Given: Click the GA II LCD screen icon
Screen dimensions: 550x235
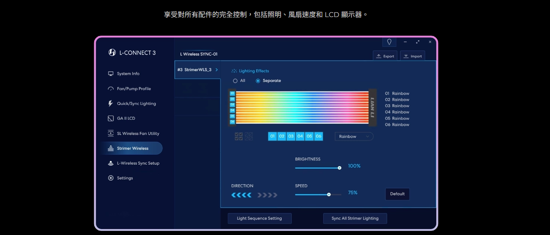Looking at the screenshot, I should coord(110,119).
